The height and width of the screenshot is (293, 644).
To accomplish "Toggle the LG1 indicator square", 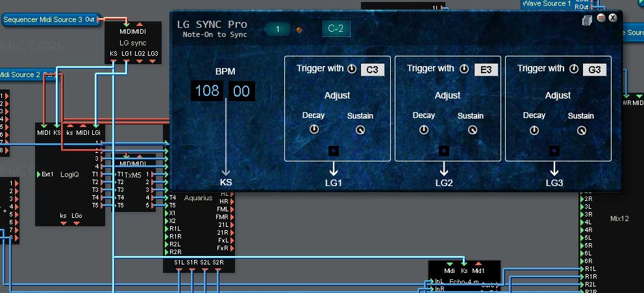I will [x=334, y=151].
